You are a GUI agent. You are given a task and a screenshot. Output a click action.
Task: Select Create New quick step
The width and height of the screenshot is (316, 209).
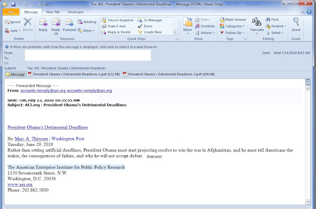coord(150,32)
